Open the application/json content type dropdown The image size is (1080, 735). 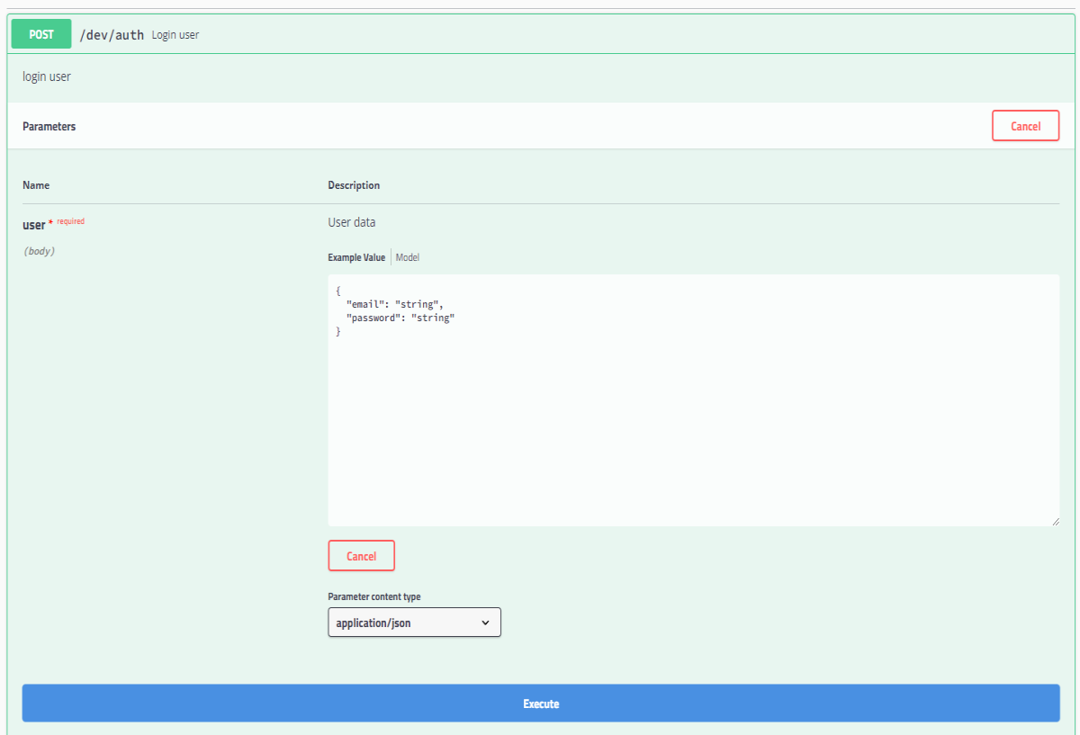[x=414, y=623]
